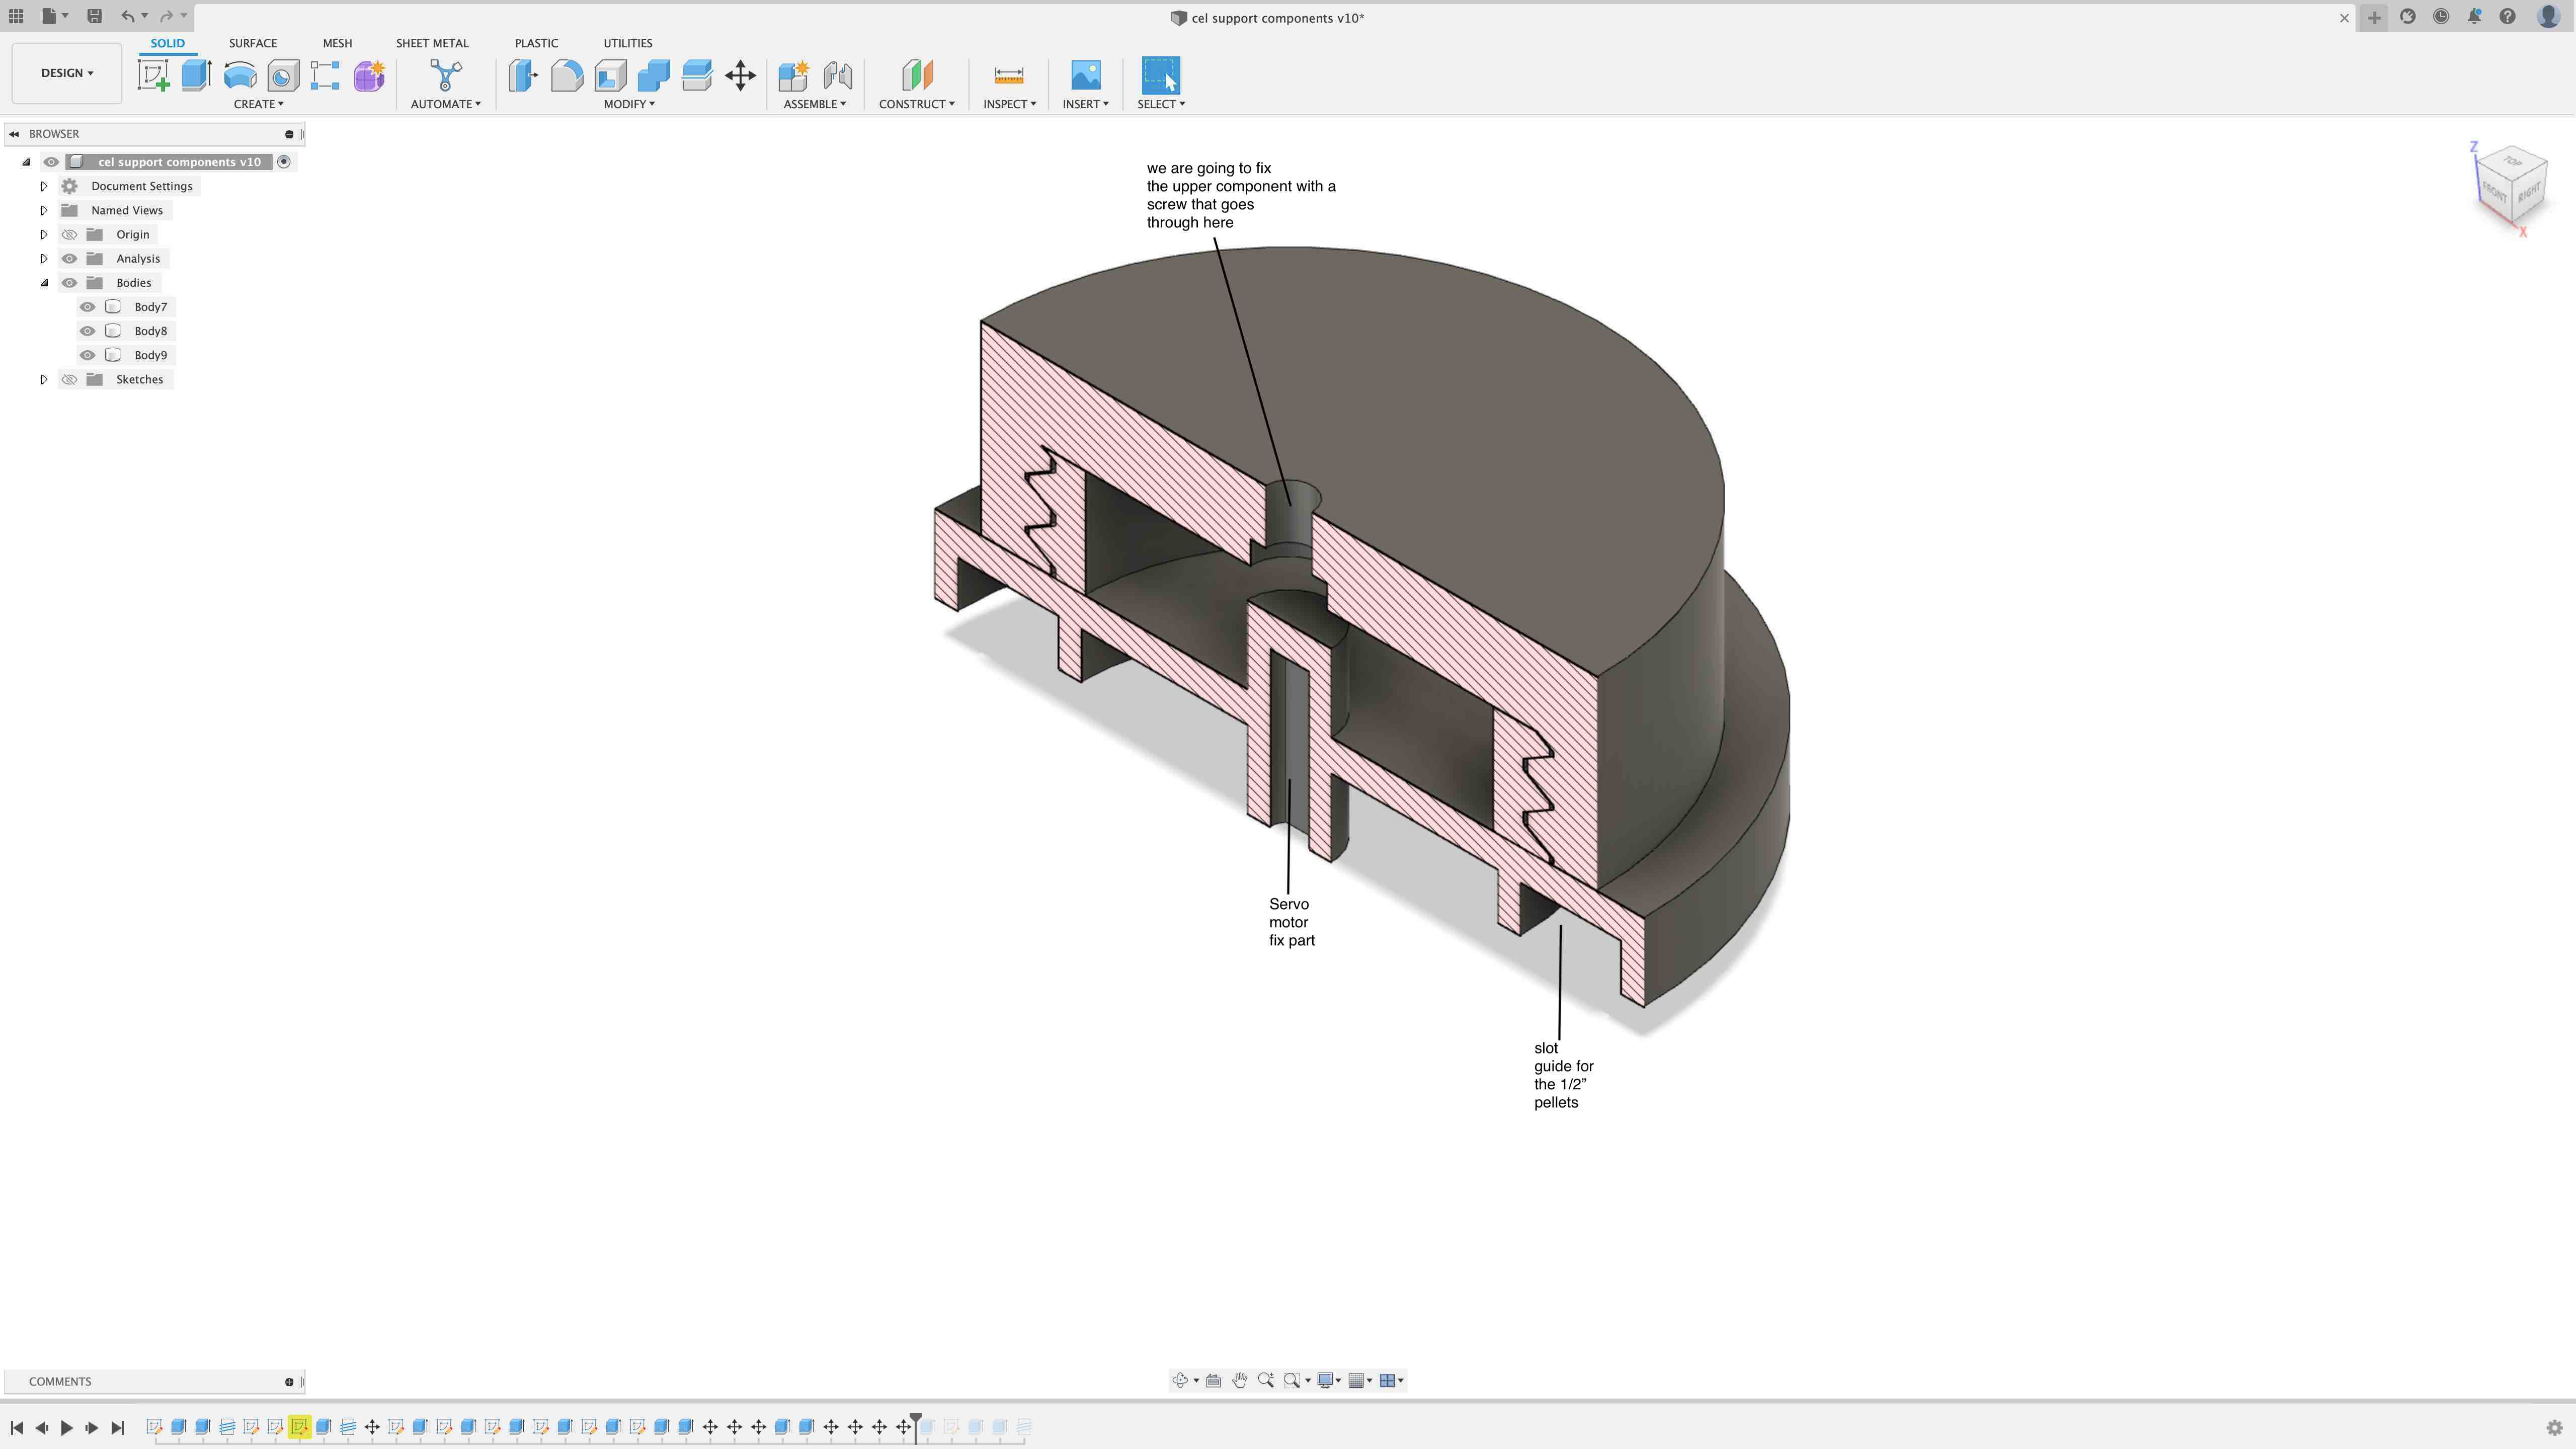This screenshot has height=1449, width=2576.
Task: Open the DESIGN workspace dropdown
Action: pos(67,73)
